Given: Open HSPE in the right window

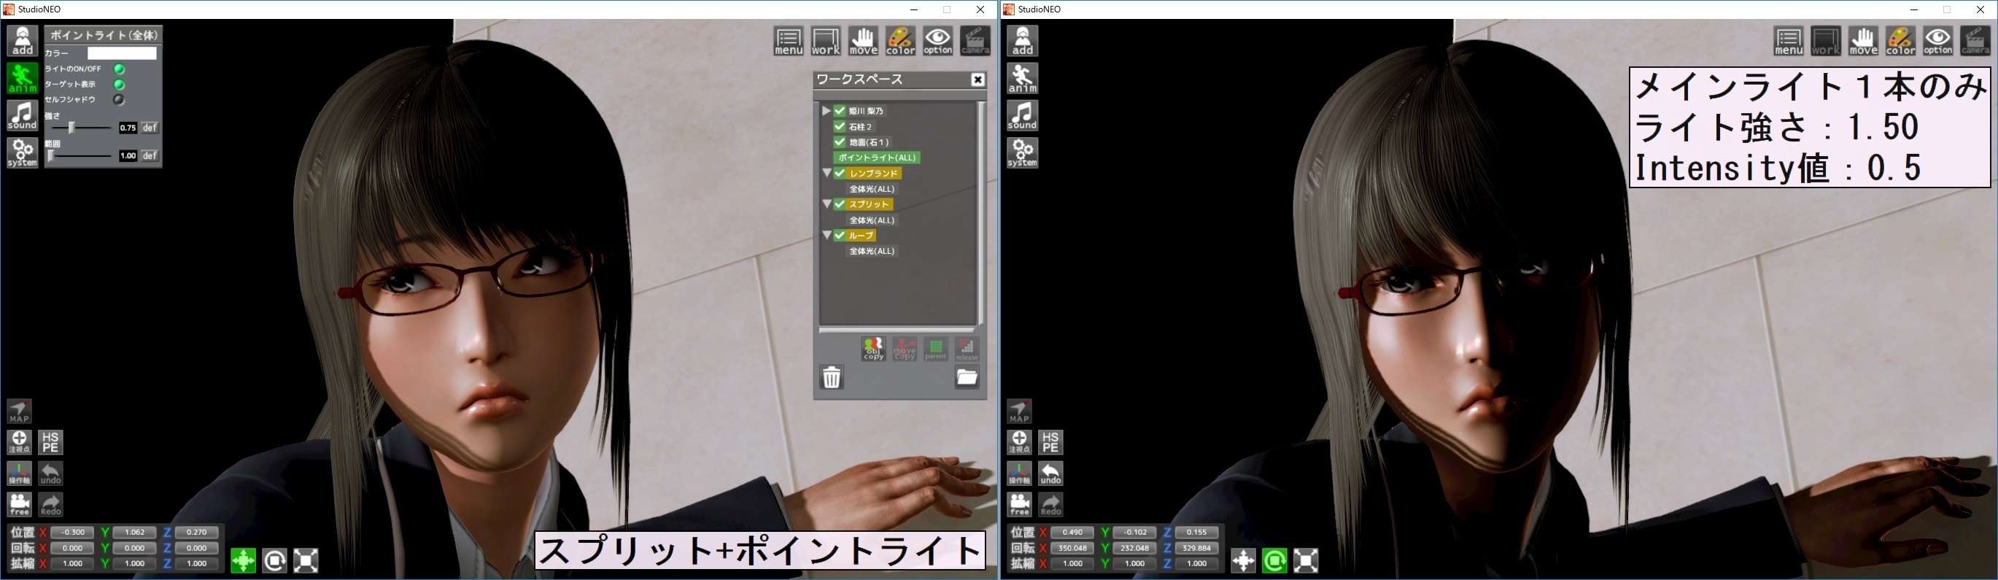Looking at the screenshot, I should [x=1050, y=442].
